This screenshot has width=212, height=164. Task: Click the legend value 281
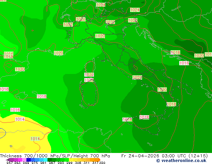pyautogui.click(x=43, y=163)
